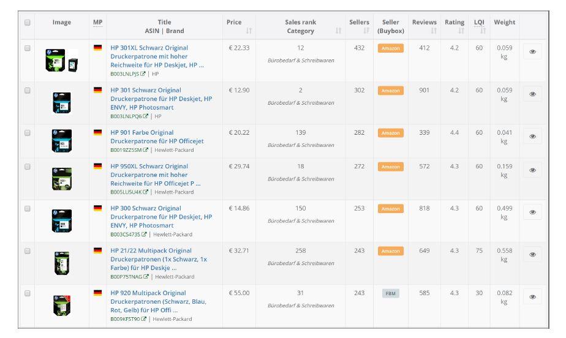Click Amazon buybox badge in HP 950XL row

[391, 167]
